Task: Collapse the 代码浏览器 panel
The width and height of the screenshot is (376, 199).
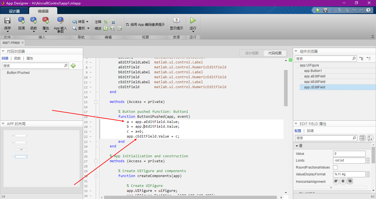Action: 3,51
